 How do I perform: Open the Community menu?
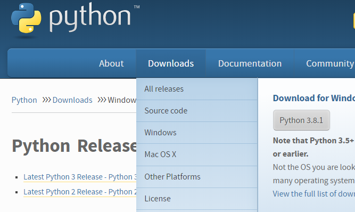(x=330, y=63)
